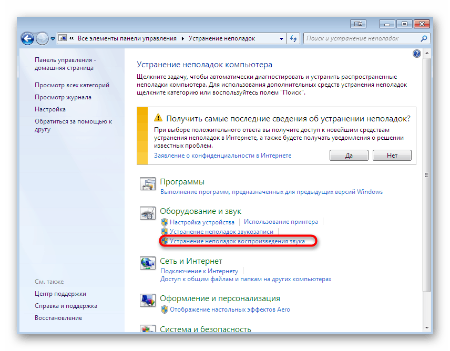
Task: Click the Оборудование и звук hardware icon
Action: click(x=148, y=213)
